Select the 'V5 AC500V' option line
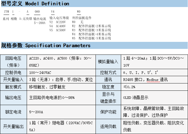 (x=58, y=30)
